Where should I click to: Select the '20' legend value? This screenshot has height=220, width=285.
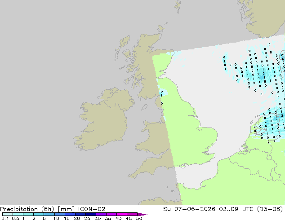[77, 218]
